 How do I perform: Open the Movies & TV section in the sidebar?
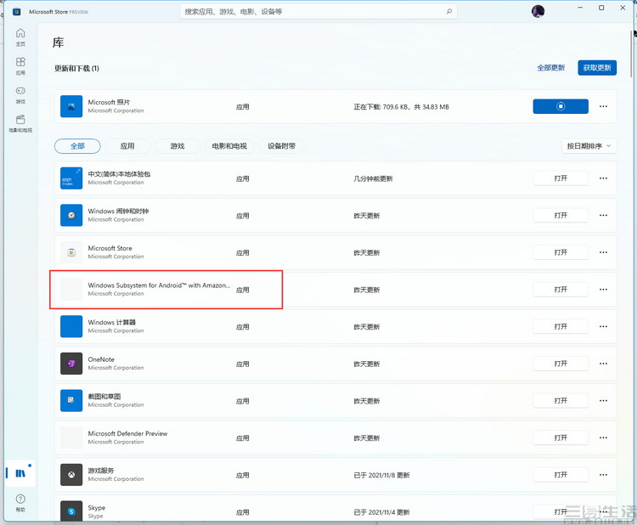[20, 123]
